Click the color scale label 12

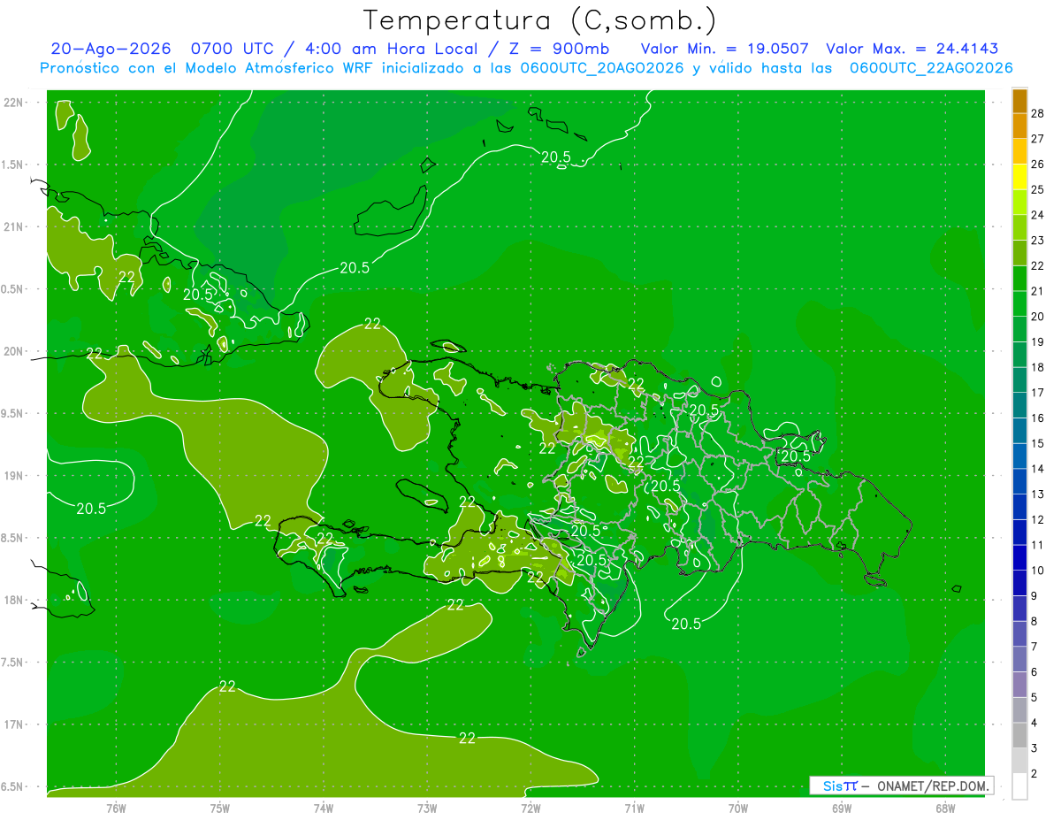click(1039, 519)
